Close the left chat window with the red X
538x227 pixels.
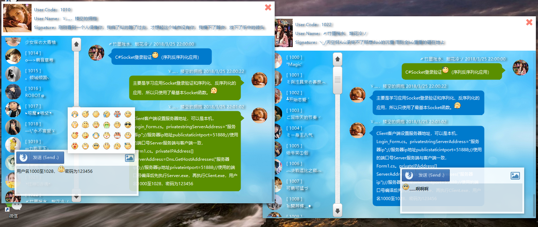(x=268, y=7)
